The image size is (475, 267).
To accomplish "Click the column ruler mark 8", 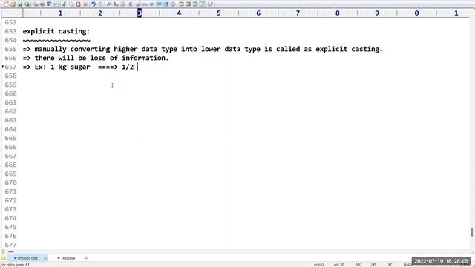I will pyautogui.click(x=338, y=13).
